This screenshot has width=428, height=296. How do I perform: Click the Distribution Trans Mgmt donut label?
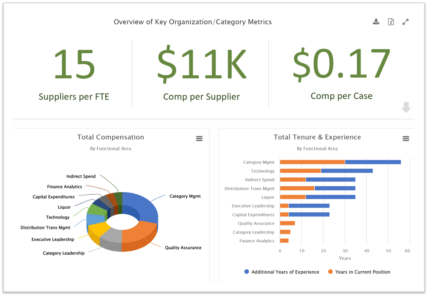coord(45,228)
